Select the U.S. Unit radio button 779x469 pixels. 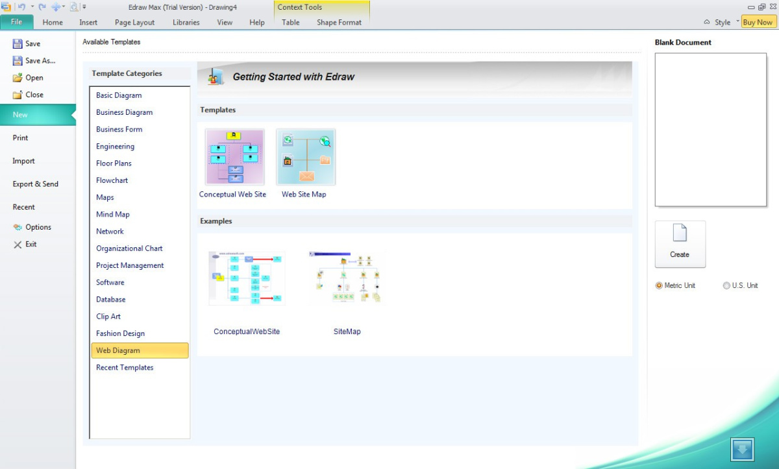coord(726,285)
